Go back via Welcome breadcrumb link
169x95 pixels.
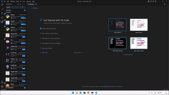pyautogui.click(x=34, y=8)
